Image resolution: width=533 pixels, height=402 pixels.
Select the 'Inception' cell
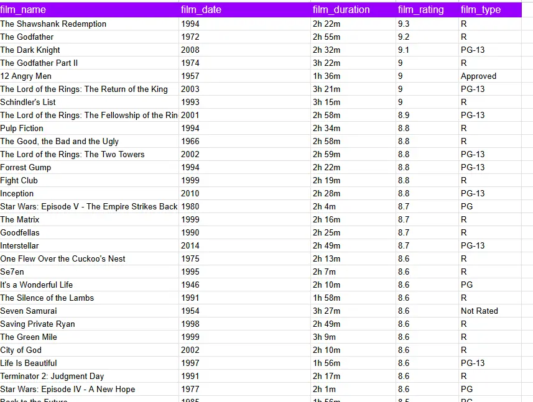pos(89,193)
